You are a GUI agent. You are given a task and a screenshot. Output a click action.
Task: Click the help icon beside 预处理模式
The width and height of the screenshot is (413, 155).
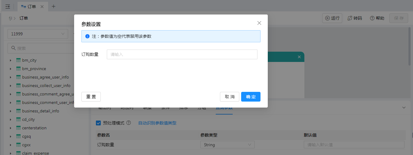click(129, 123)
